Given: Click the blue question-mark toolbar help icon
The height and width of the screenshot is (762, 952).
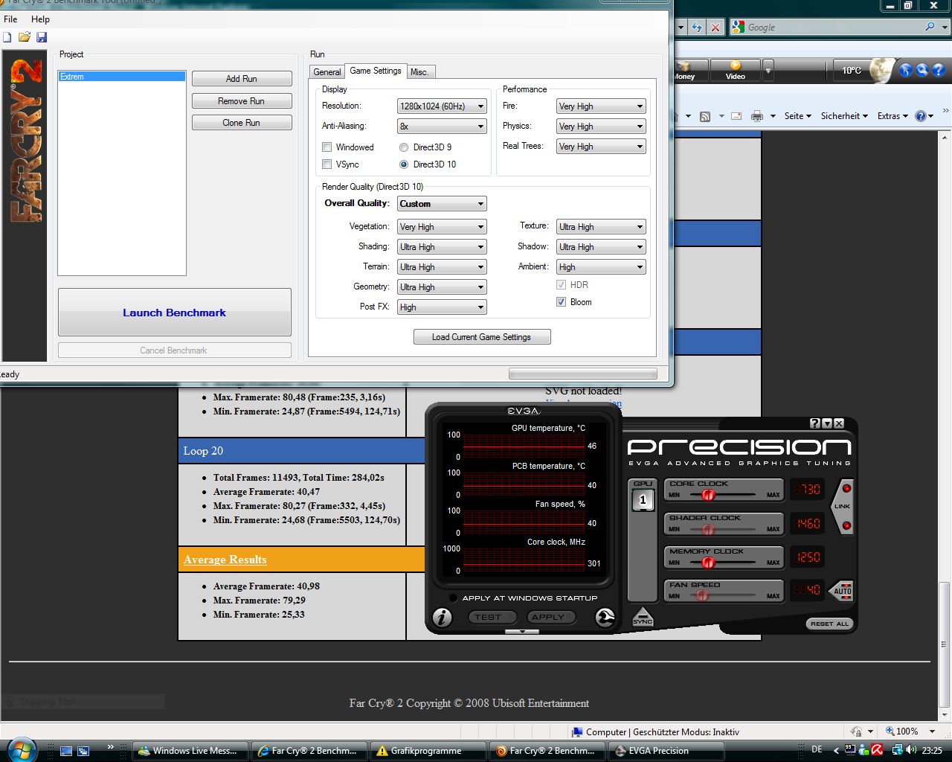Looking at the screenshot, I should click(x=939, y=71).
